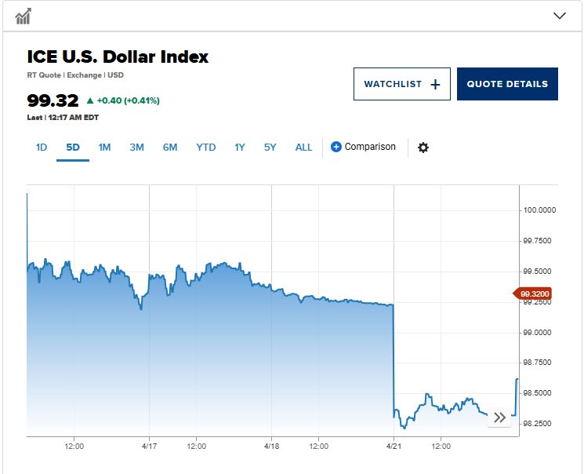Select the 5D time range tab
The width and height of the screenshot is (584, 474).
click(x=73, y=147)
